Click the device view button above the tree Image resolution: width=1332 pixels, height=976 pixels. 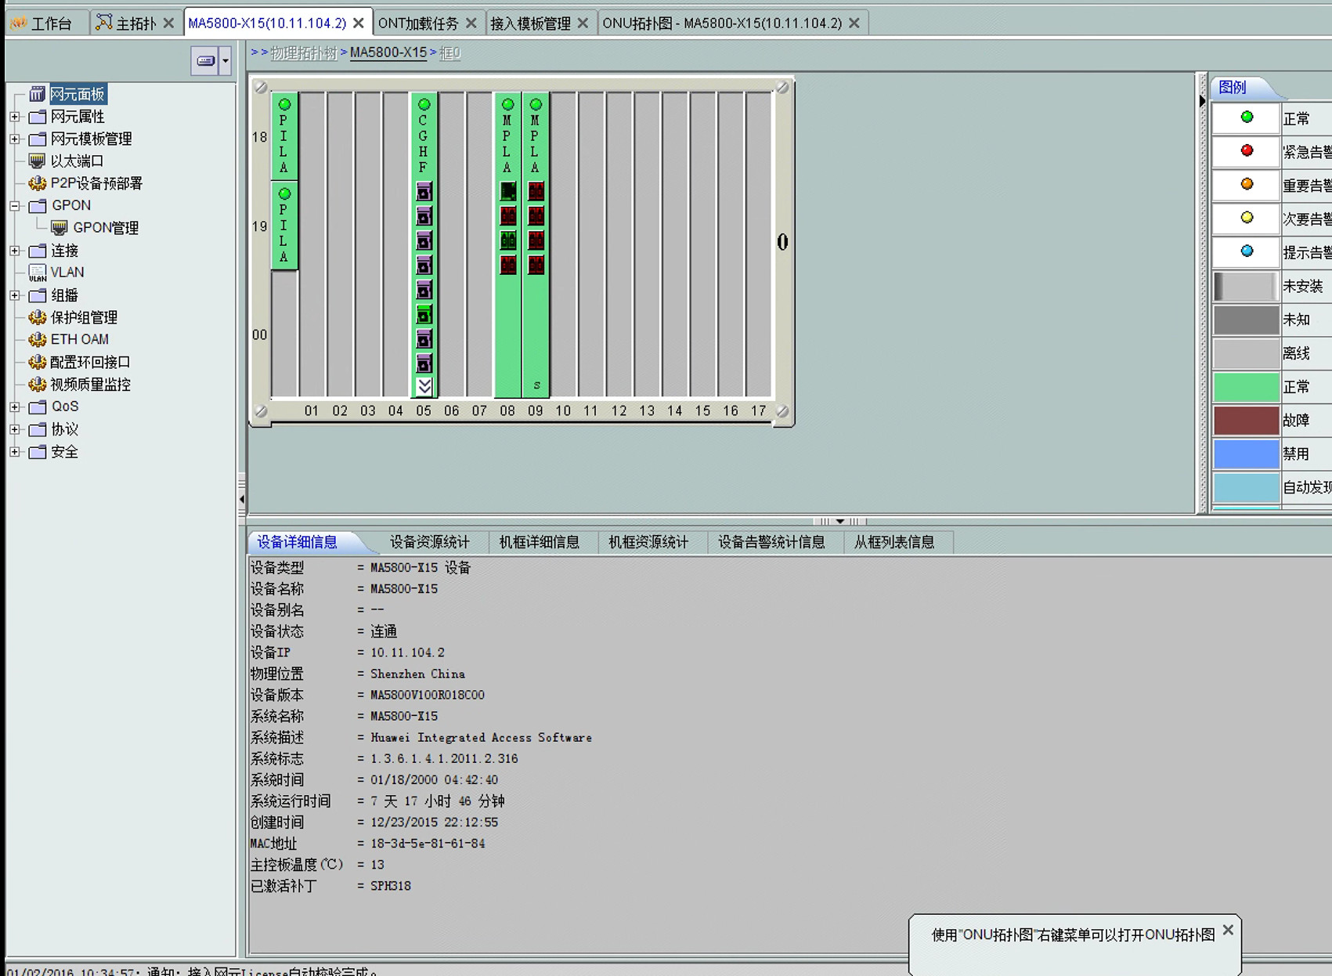coord(205,61)
